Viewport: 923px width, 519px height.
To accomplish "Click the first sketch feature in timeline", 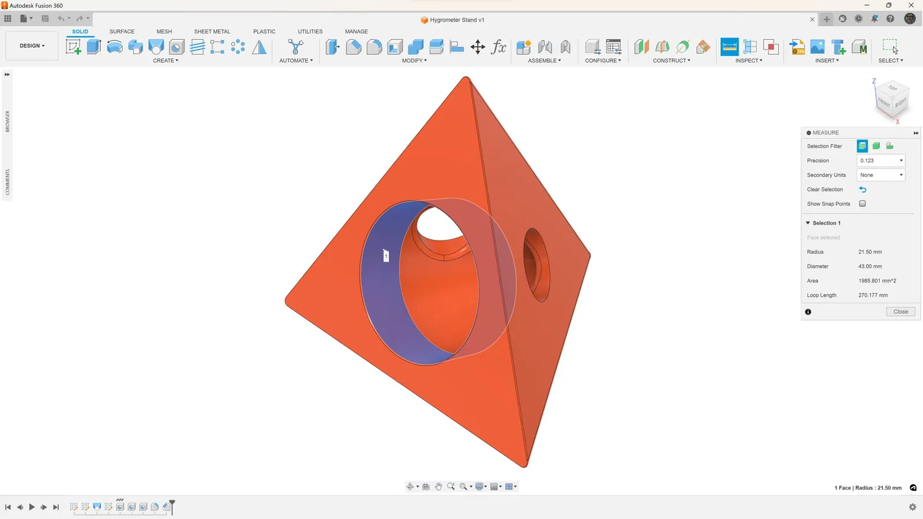I will tap(74, 507).
